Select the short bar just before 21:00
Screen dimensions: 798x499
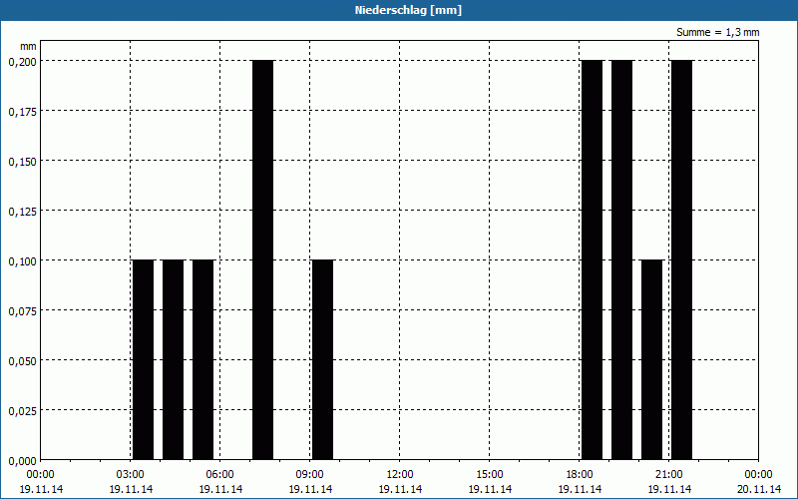[x=651, y=359]
